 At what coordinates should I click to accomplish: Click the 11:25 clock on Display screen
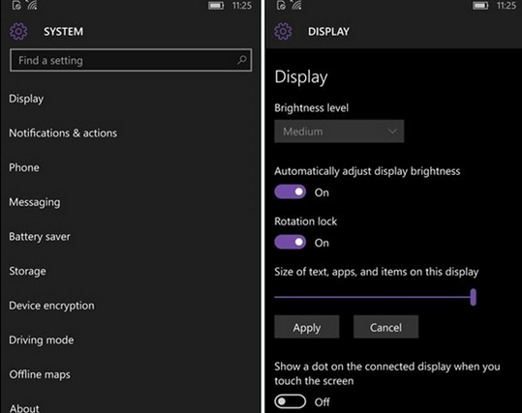pyautogui.click(x=507, y=6)
